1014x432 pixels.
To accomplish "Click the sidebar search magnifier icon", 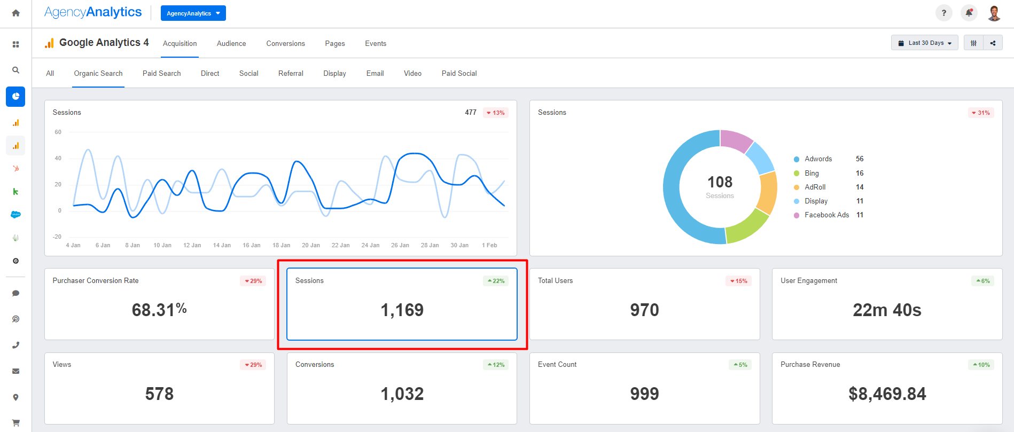I will [15, 70].
